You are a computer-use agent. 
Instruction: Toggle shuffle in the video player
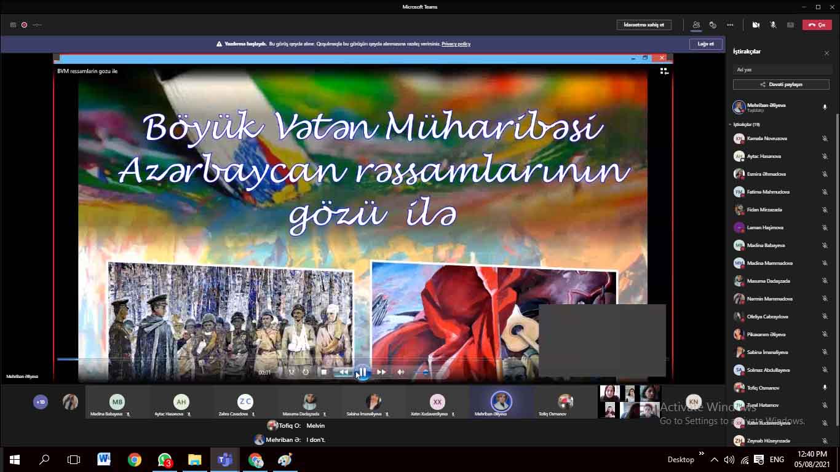pyautogui.click(x=291, y=372)
